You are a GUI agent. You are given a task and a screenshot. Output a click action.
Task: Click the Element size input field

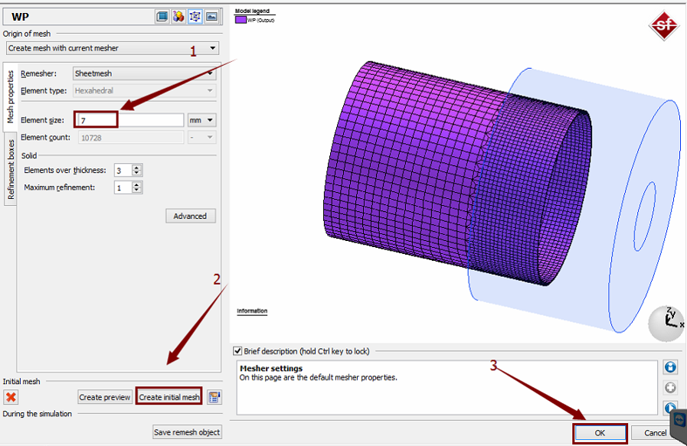[x=129, y=120]
